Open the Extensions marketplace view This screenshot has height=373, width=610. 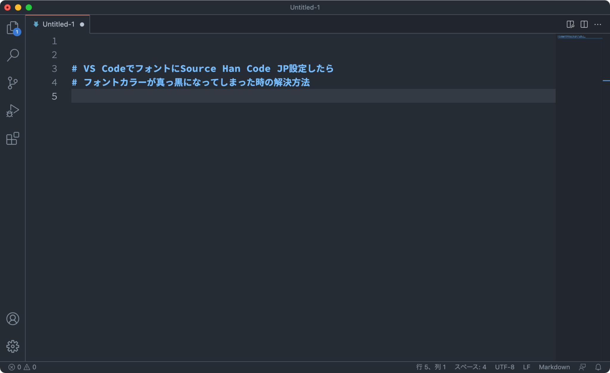pyautogui.click(x=13, y=138)
